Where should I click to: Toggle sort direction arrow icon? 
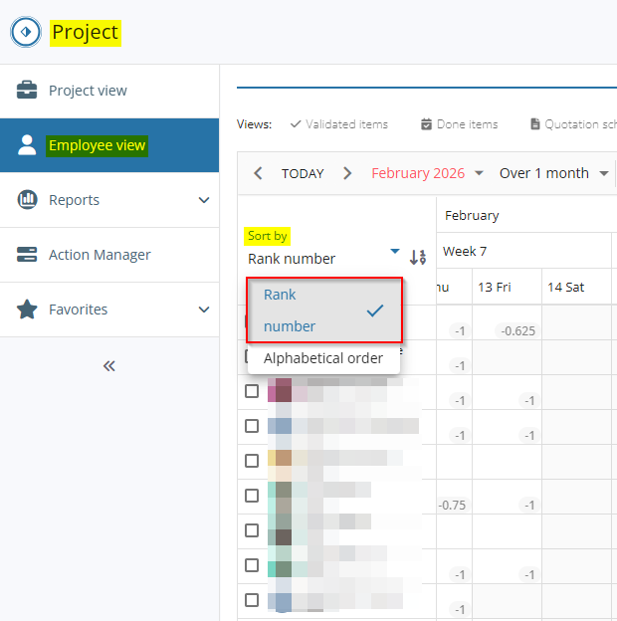point(418,257)
